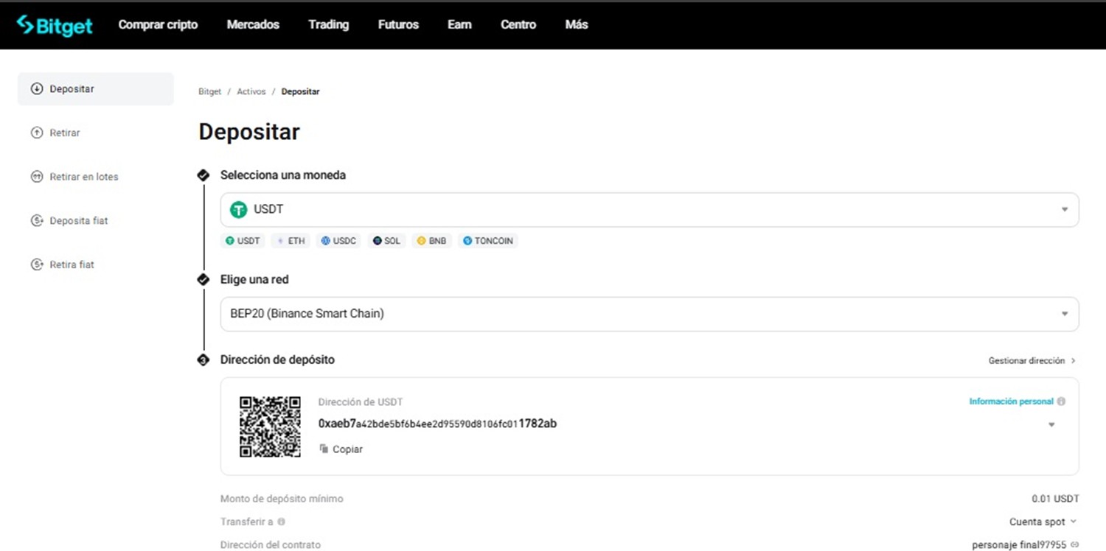Open Gestionar dirección link
Viewport: 1106px width, 551px height.
1032,361
